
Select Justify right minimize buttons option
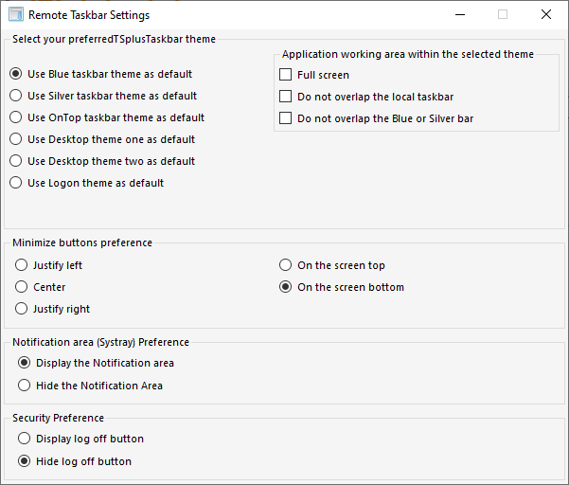22,309
